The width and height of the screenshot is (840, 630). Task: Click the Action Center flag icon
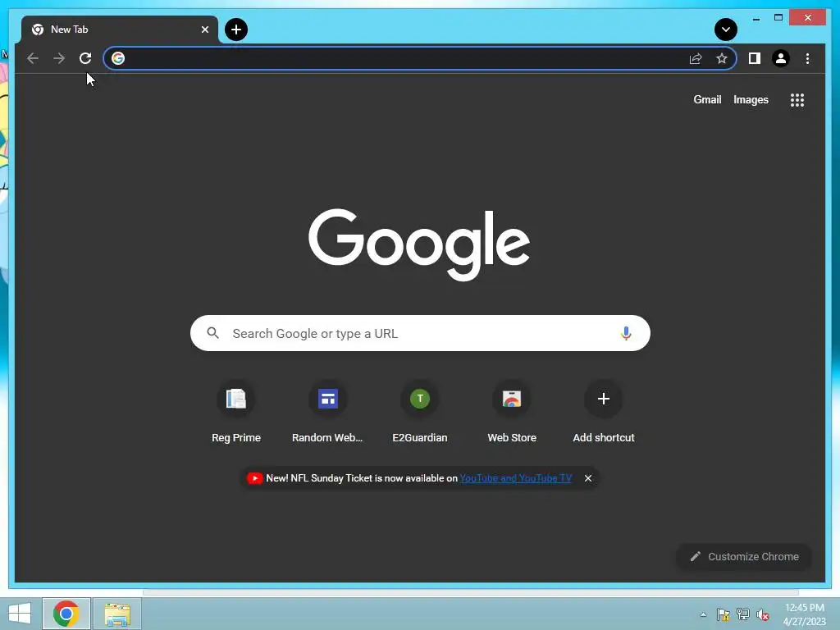click(x=724, y=614)
